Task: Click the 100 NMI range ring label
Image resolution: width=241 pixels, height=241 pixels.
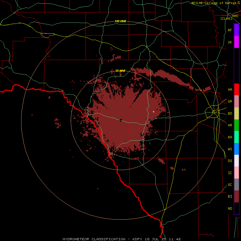Action: [120, 21]
